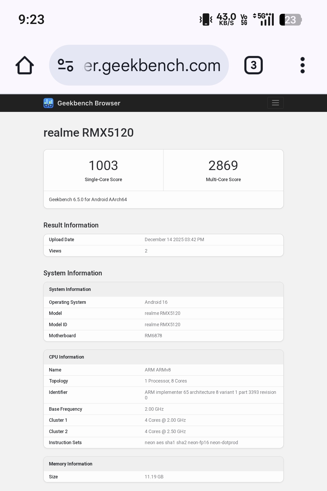The image size is (327, 491).
Task: Tap the Upload Date value
Action: [174, 240]
